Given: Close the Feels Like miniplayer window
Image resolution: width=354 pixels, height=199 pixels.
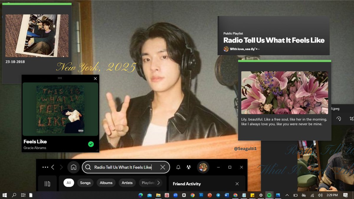Looking at the screenshot, I should [95, 78].
